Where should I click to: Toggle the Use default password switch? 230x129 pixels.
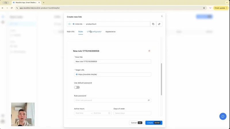pyautogui.click(x=77, y=87)
